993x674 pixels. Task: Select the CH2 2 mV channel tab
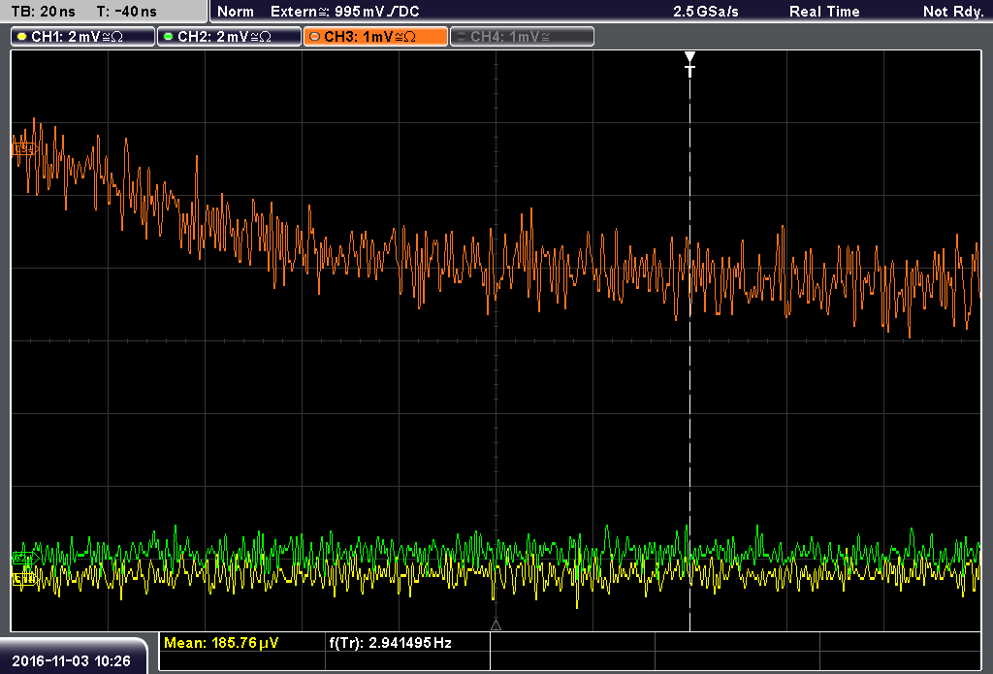point(229,37)
